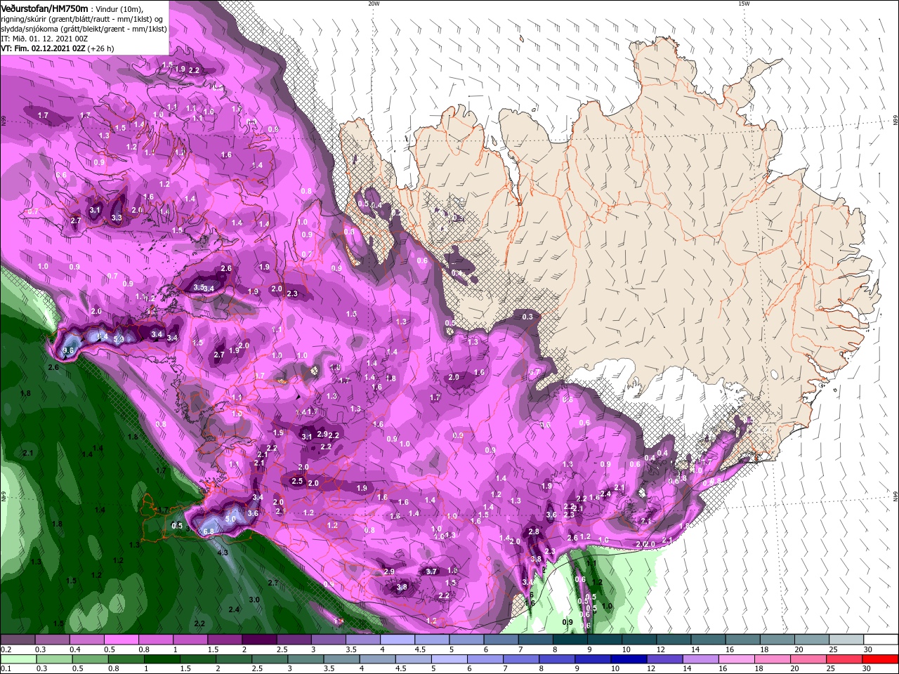The image size is (899, 674).
Task: Pick snow scale swatch between 0.2 and 0.3
Action: [x=18, y=638]
